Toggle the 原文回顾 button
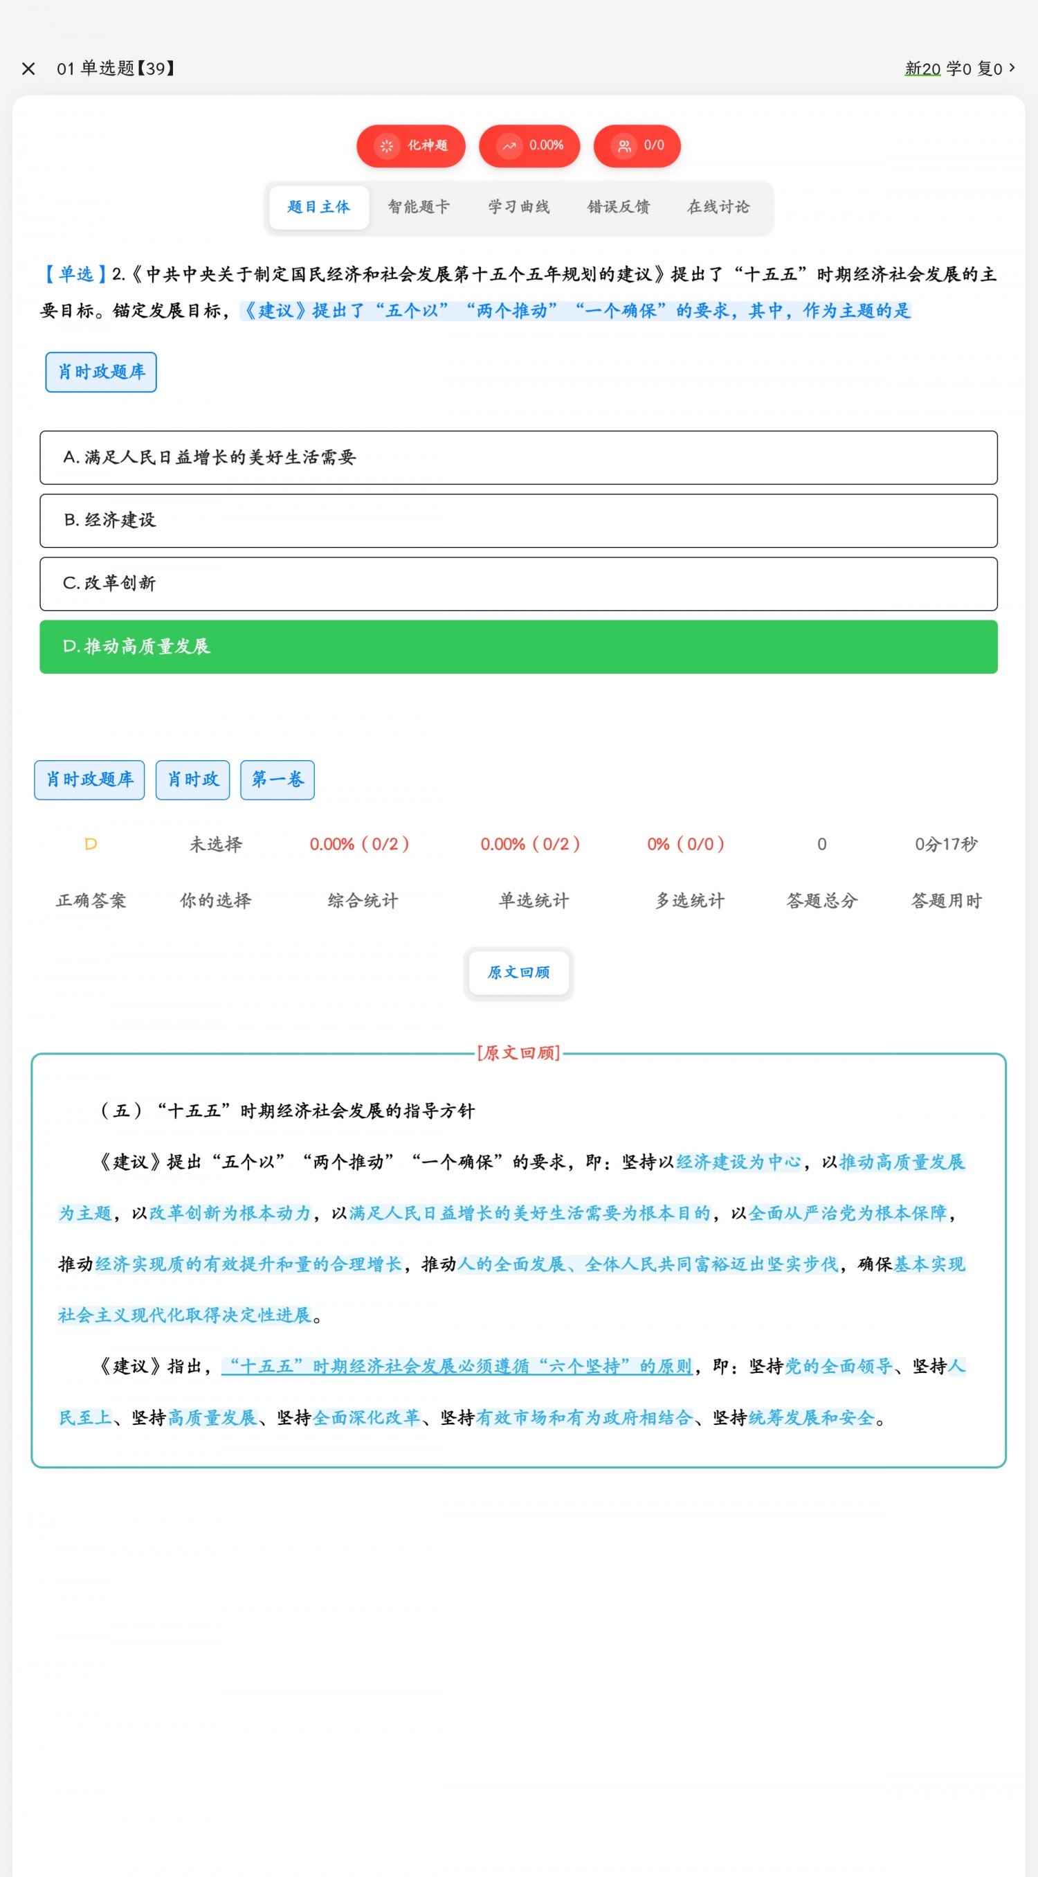1038x1877 pixels. pos(518,972)
